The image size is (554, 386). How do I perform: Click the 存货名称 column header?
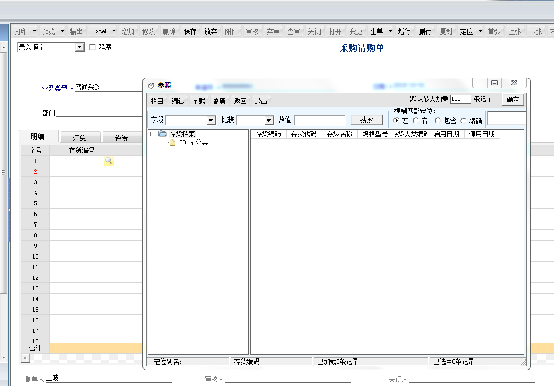point(340,134)
